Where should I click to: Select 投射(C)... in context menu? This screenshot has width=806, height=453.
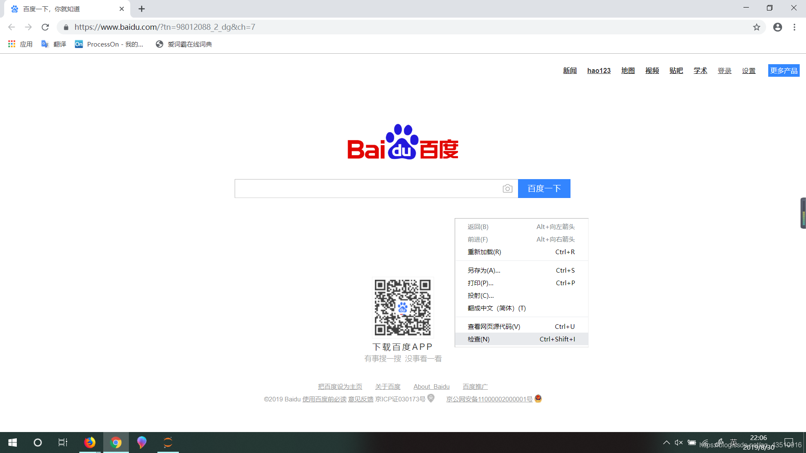[x=521, y=296]
